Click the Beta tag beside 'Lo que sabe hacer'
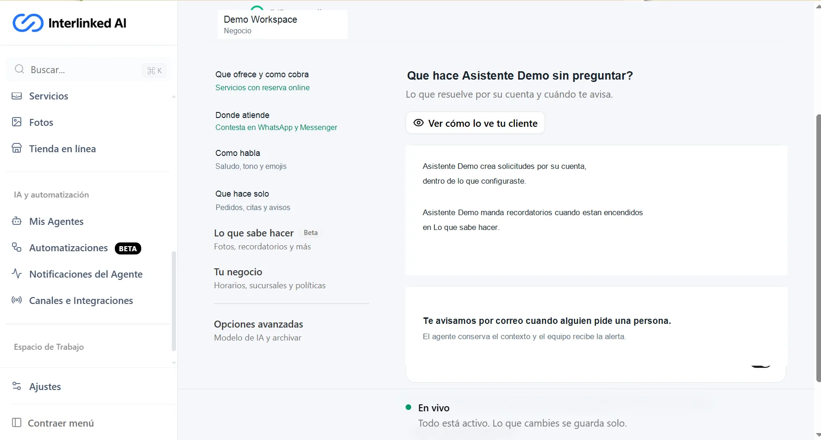 pyautogui.click(x=311, y=233)
